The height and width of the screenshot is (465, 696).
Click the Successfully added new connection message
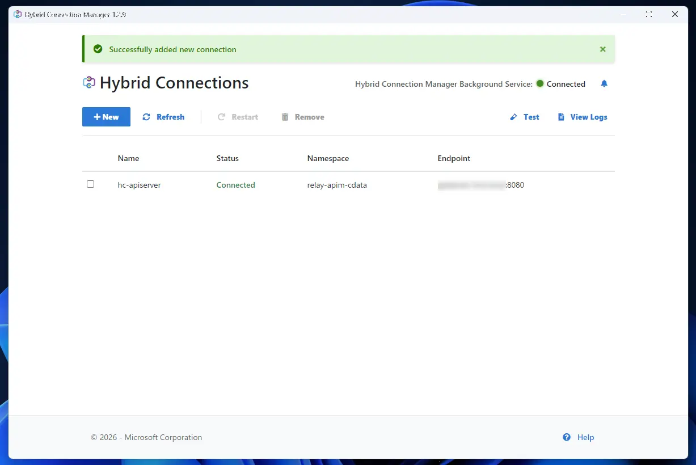click(172, 49)
